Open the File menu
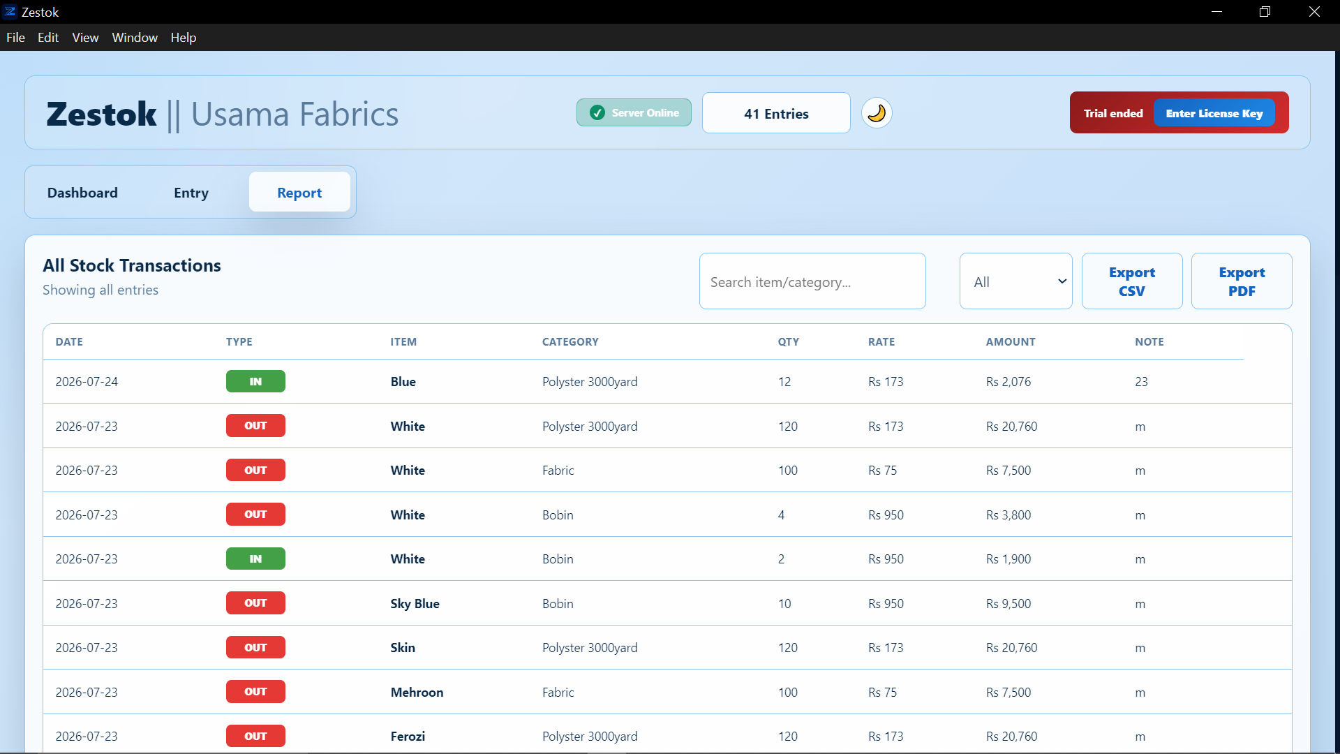 pyautogui.click(x=15, y=37)
